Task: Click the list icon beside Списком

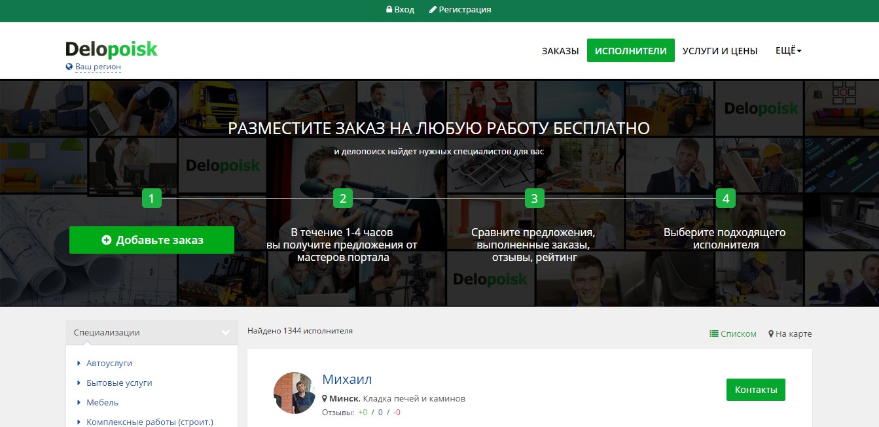Action: (x=714, y=333)
